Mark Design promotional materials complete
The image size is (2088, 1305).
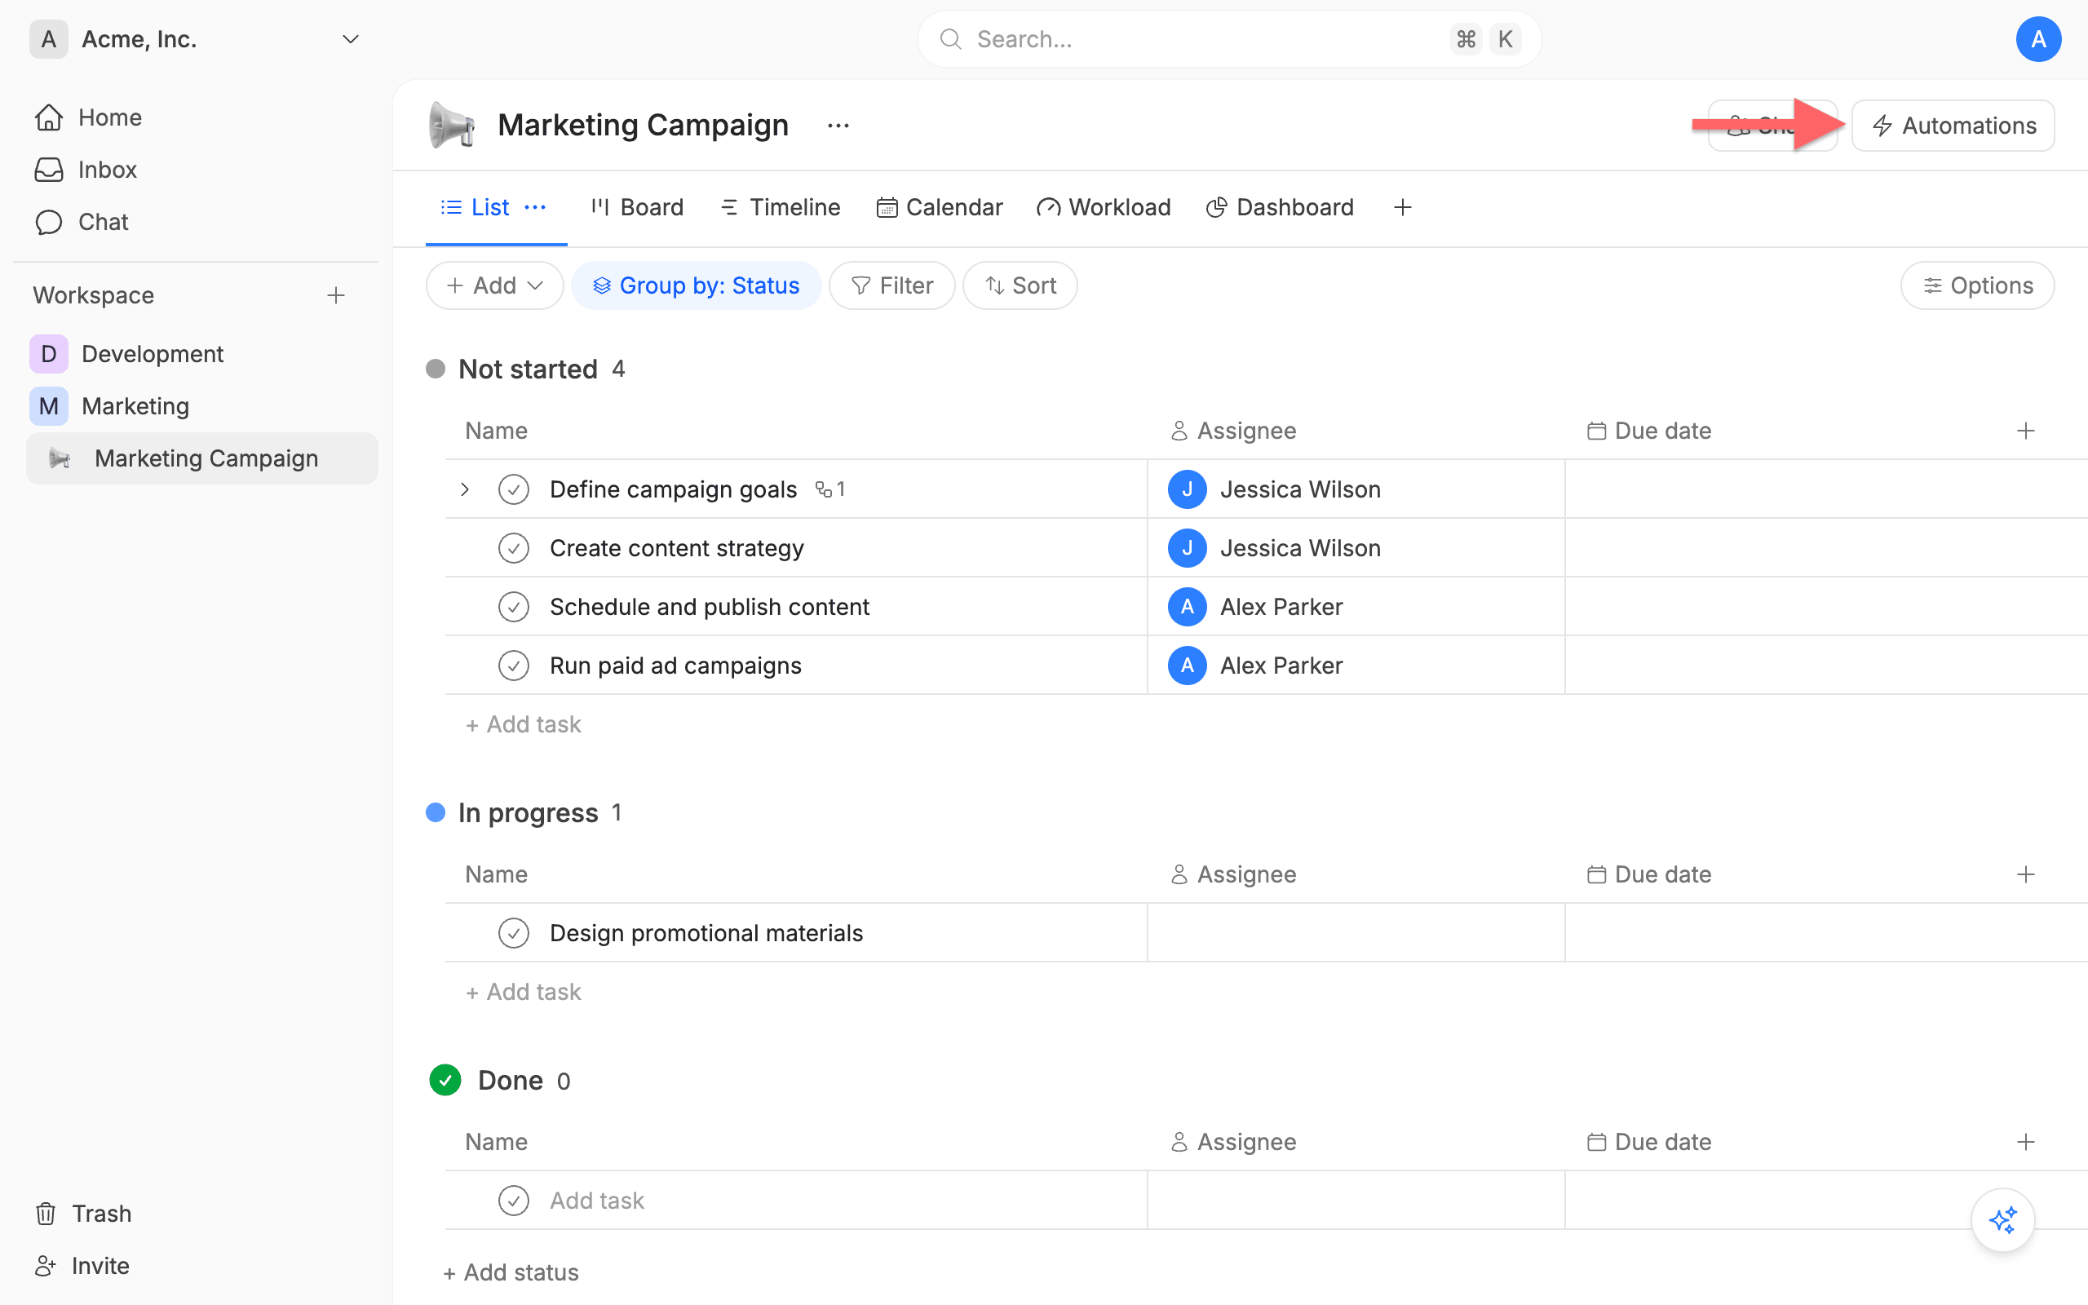coord(513,933)
